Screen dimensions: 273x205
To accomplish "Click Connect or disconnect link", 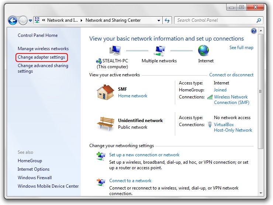I will (231, 75).
